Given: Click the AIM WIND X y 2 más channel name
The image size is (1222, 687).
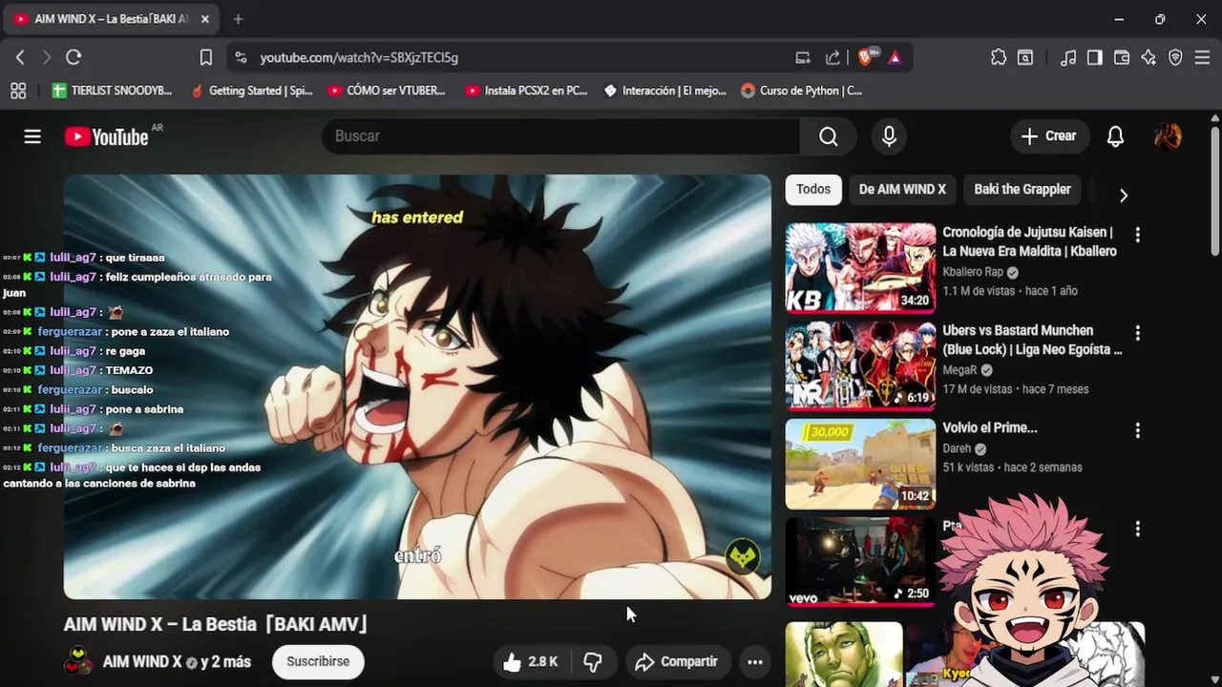Looking at the screenshot, I should [x=177, y=661].
